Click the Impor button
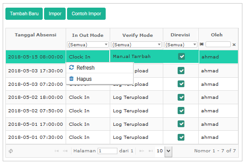The image size is (246, 164). (55, 13)
